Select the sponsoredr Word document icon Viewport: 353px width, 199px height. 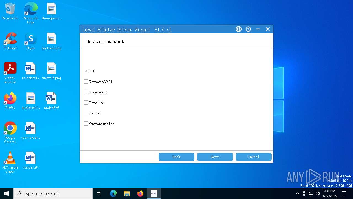pos(31,131)
